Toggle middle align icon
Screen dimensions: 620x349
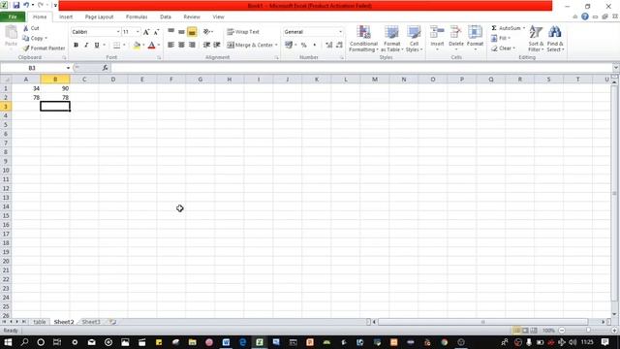coord(181,32)
